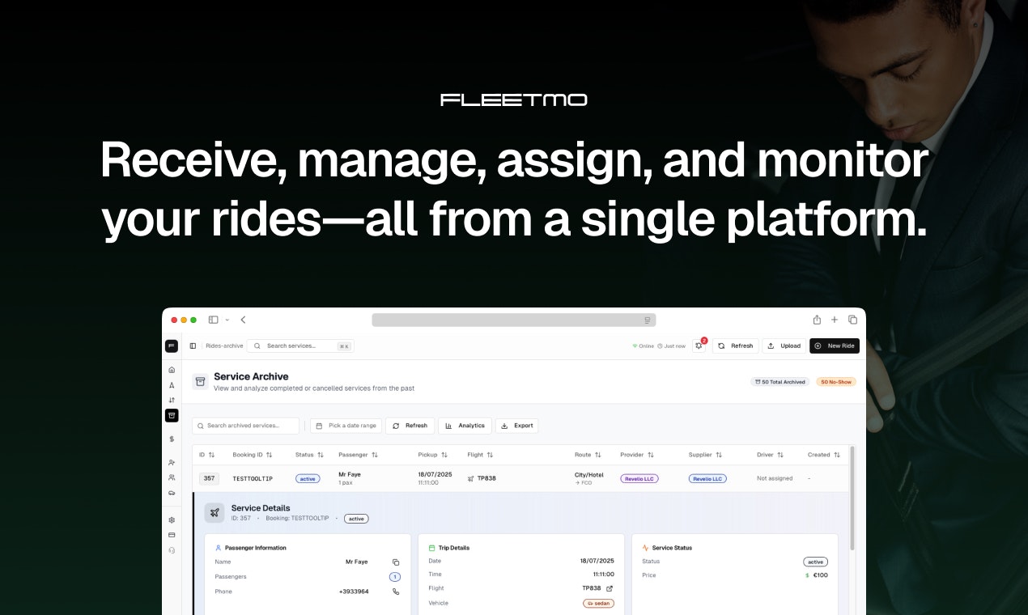Click the Search services field in top bar

300,346
